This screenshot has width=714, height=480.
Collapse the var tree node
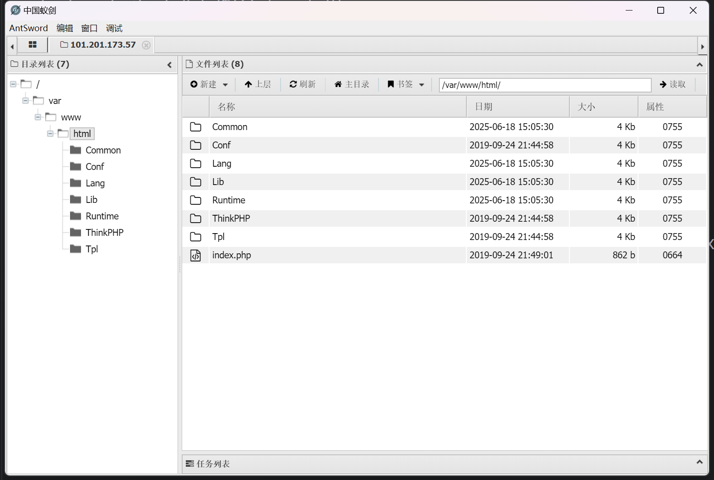click(26, 101)
